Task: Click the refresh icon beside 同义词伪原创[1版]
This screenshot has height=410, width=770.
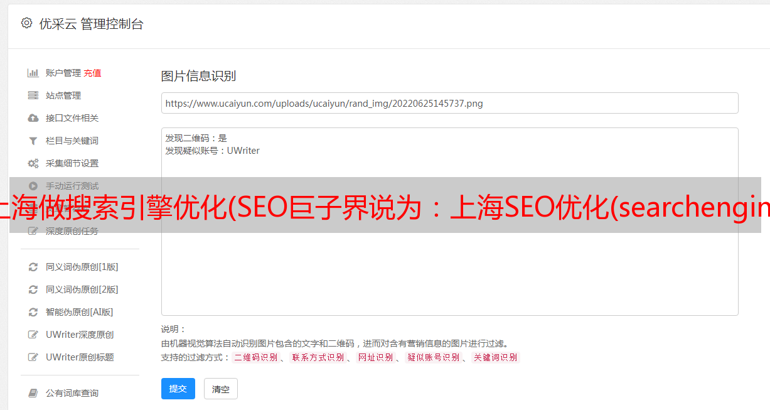Action: click(x=33, y=267)
